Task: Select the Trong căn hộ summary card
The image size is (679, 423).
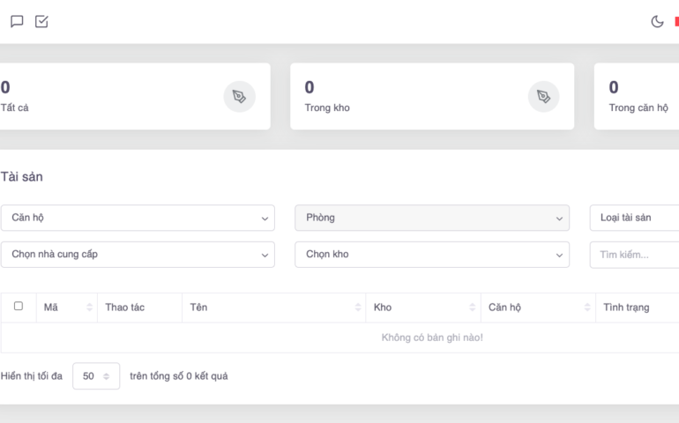Action: point(637,96)
